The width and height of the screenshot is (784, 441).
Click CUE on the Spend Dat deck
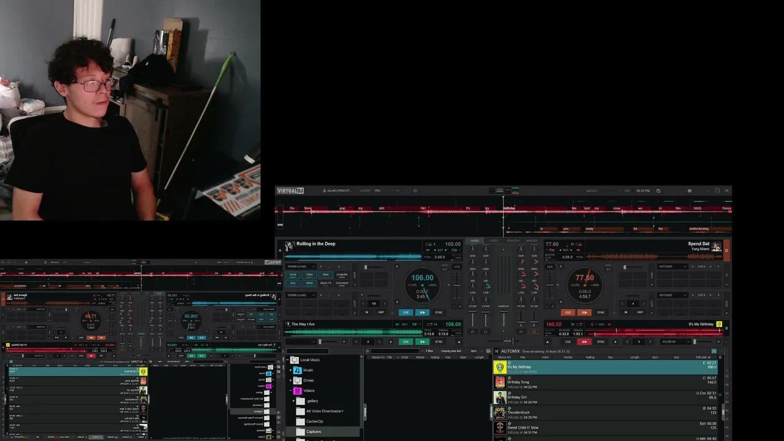coord(568,312)
